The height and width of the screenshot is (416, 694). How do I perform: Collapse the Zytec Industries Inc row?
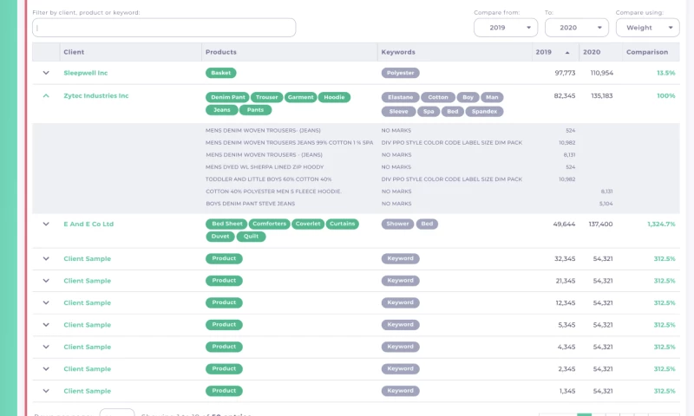click(x=46, y=96)
